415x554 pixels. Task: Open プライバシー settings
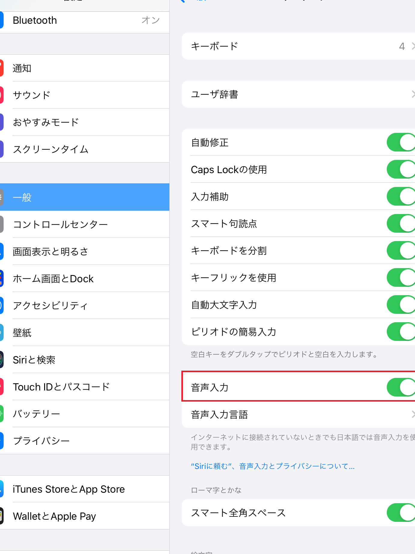tap(85, 441)
